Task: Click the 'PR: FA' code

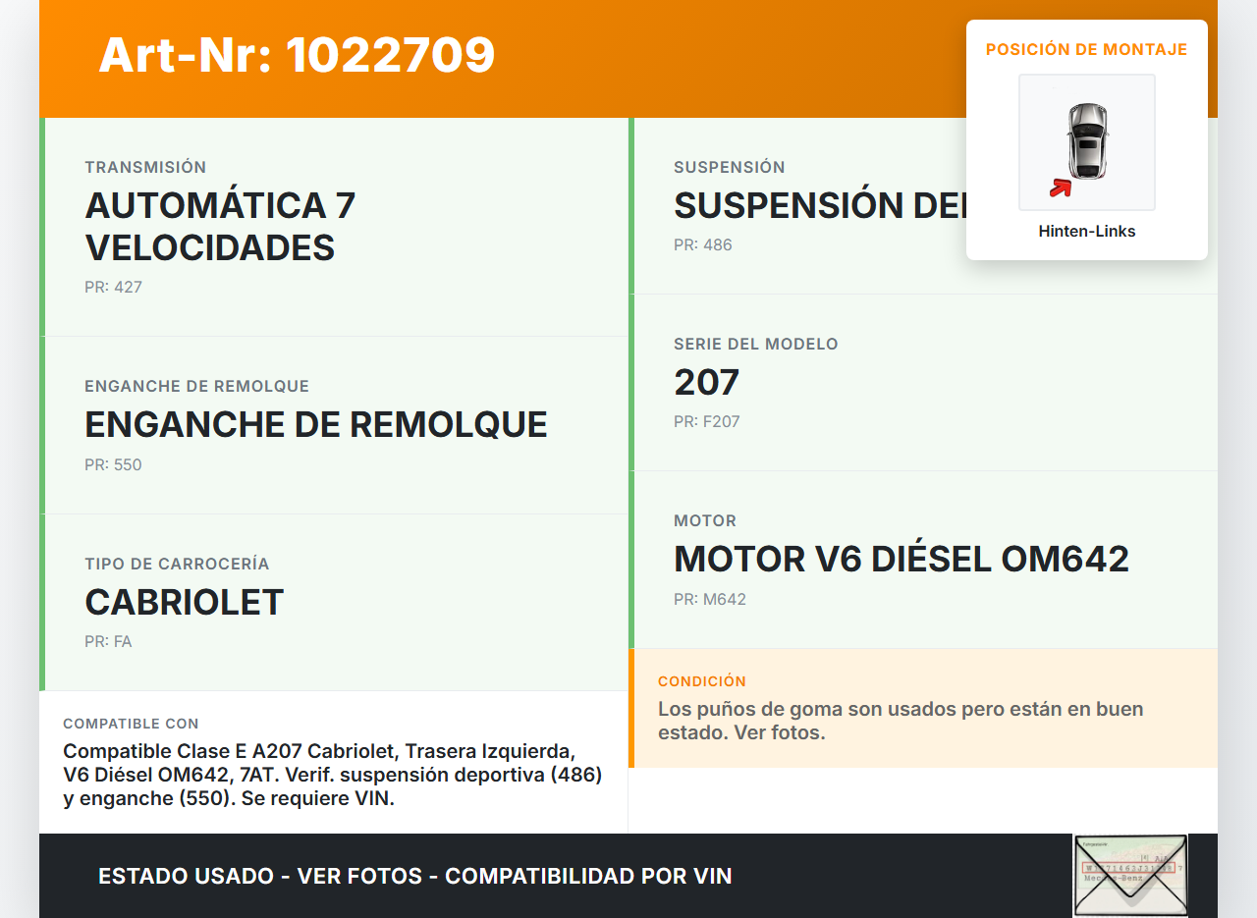Action: (108, 642)
